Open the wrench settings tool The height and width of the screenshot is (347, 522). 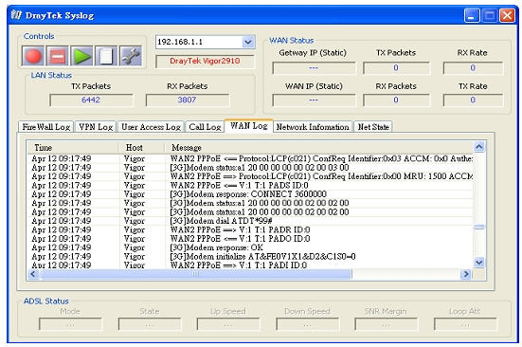click(x=131, y=56)
